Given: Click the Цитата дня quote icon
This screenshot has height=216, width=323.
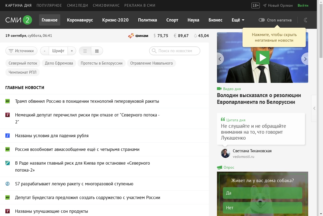Looking at the screenshot, I should tap(223, 119).
